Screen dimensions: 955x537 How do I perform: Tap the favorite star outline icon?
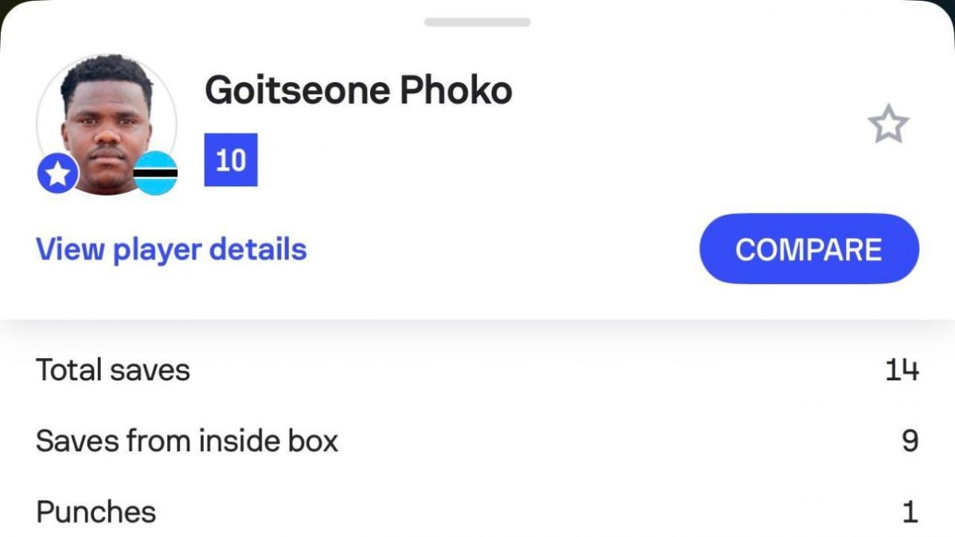pos(887,125)
